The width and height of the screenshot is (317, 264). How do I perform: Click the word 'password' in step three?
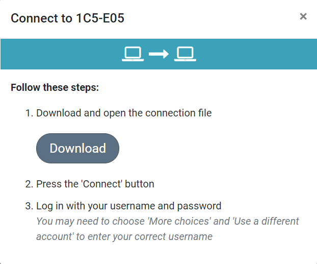coord(199,206)
